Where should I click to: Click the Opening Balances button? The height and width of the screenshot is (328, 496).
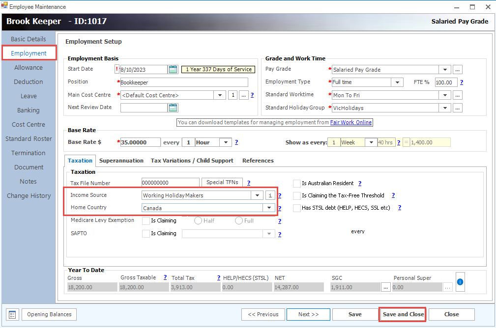[x=49, y=314]
